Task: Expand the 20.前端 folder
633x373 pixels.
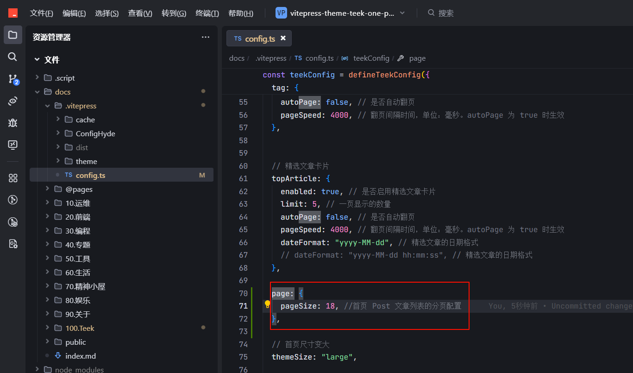Action: point(121,217)
